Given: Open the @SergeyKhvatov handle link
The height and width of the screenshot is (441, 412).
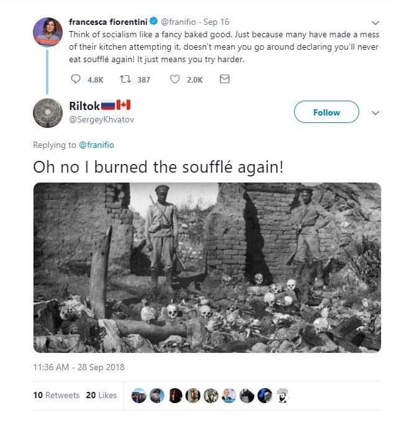Looking at the screenshot, I should [x=101, y=119].
